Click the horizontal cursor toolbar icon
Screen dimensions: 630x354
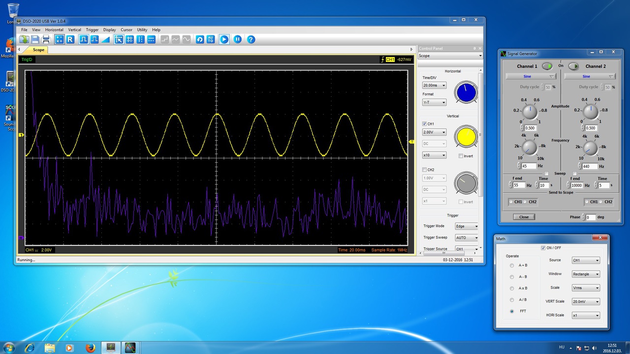point(152,39)
